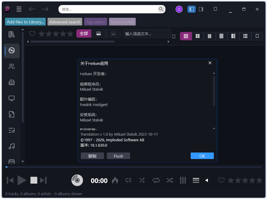
Task: Go forward with the right arrow
Action: (45, 9)
